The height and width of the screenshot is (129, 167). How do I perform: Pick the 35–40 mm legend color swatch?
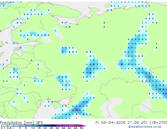pyautogui.click(x=65, y=126)
